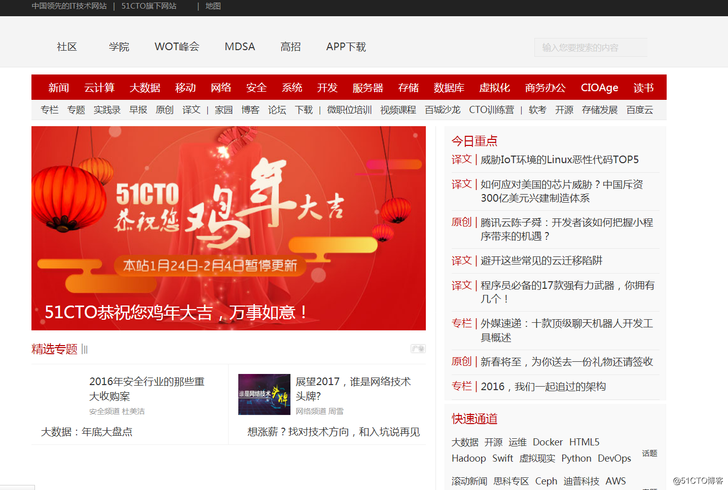Open CTO训练营 link

pos(491,110)
